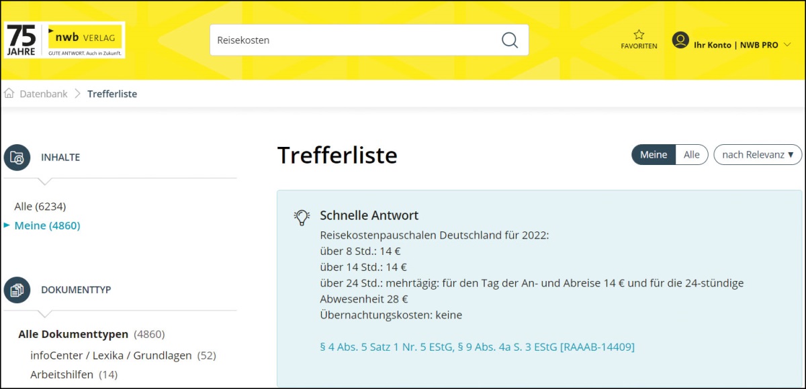Select Meine (4860) content filter
This screenshot has height=389, width=806.
[x=47, y=225]
